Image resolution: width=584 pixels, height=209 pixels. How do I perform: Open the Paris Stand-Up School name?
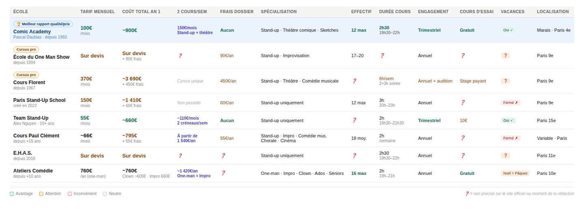pyautogui.click(x=39, y=100)
